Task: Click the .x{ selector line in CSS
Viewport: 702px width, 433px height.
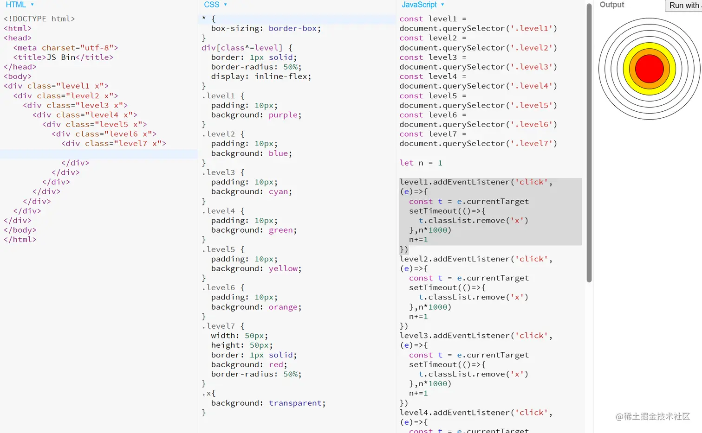Action: coord(209,393)
